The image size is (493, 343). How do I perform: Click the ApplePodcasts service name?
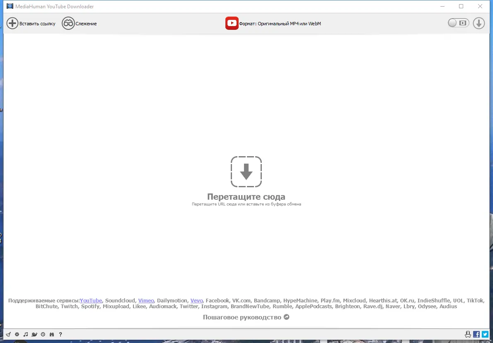tap(314, 306)
